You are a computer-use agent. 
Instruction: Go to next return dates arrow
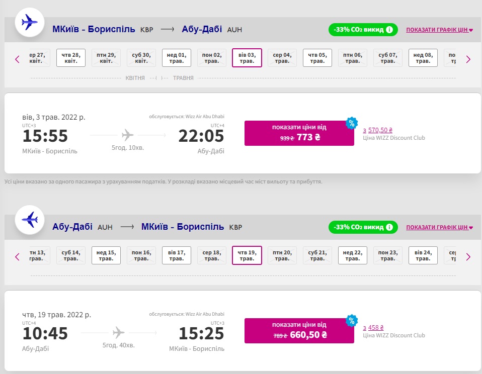[468, 256]
